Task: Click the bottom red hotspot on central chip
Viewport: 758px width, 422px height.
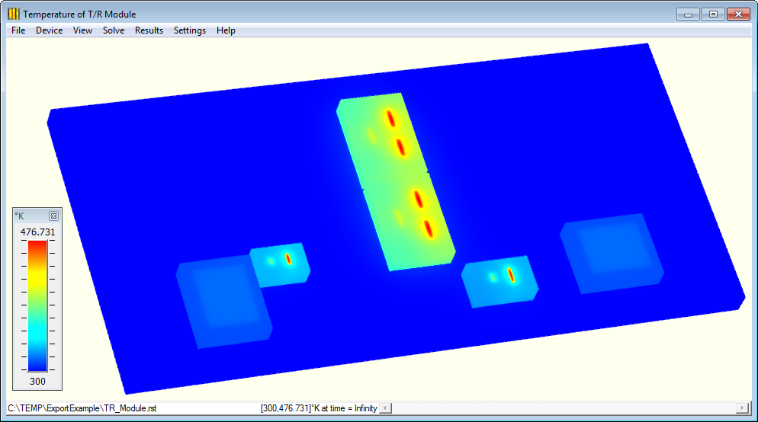Action: pos(429,229)
